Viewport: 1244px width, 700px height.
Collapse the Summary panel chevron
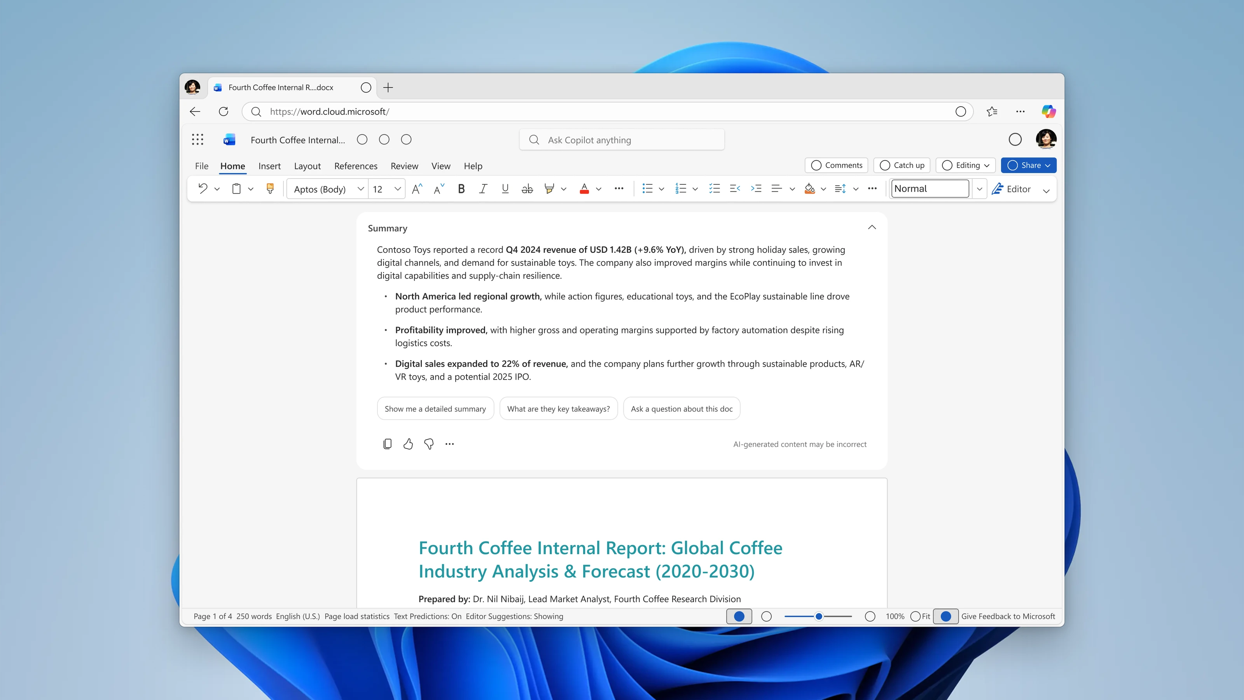872,227
